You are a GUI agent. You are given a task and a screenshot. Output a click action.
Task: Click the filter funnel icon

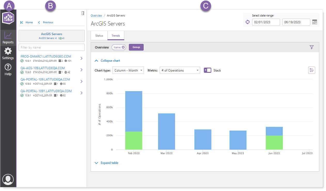click(x=312, y=47)
